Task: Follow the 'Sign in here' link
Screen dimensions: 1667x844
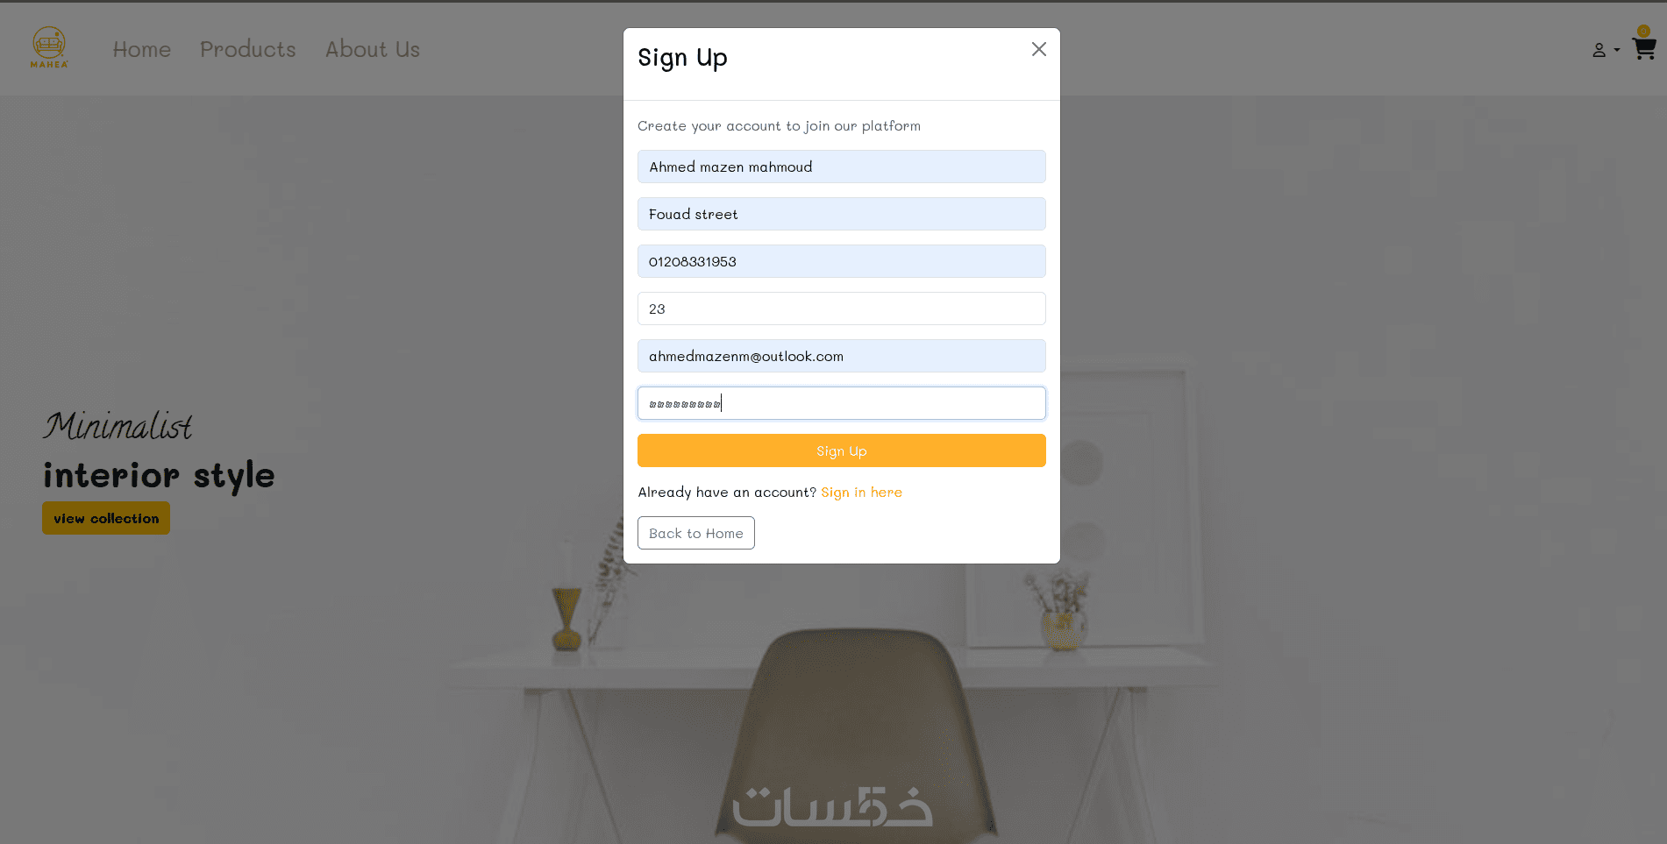Action: [x=861, y=493]
